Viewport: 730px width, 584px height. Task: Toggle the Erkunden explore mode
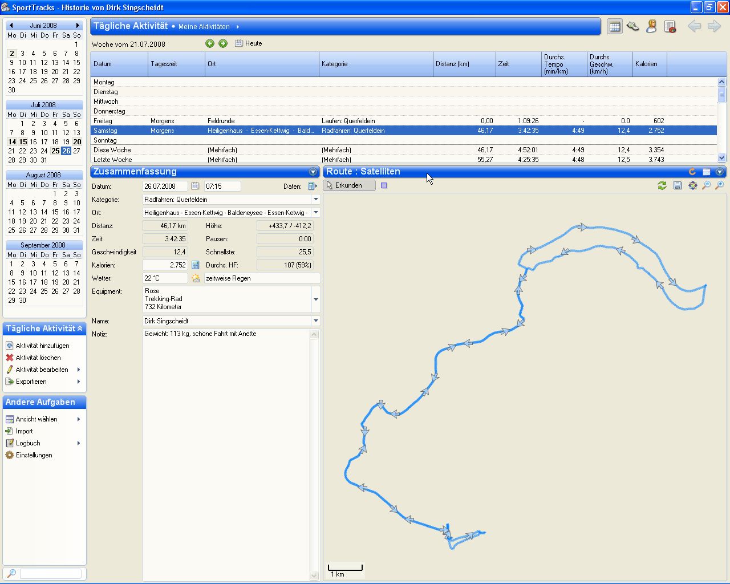349,185
